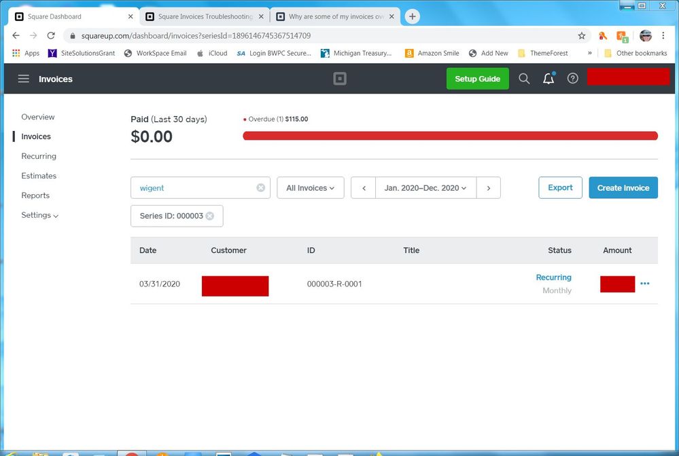679x456 pixels.
Task: Switch to Square Invoices Troubleshooting tab
Action: [205, 16]
